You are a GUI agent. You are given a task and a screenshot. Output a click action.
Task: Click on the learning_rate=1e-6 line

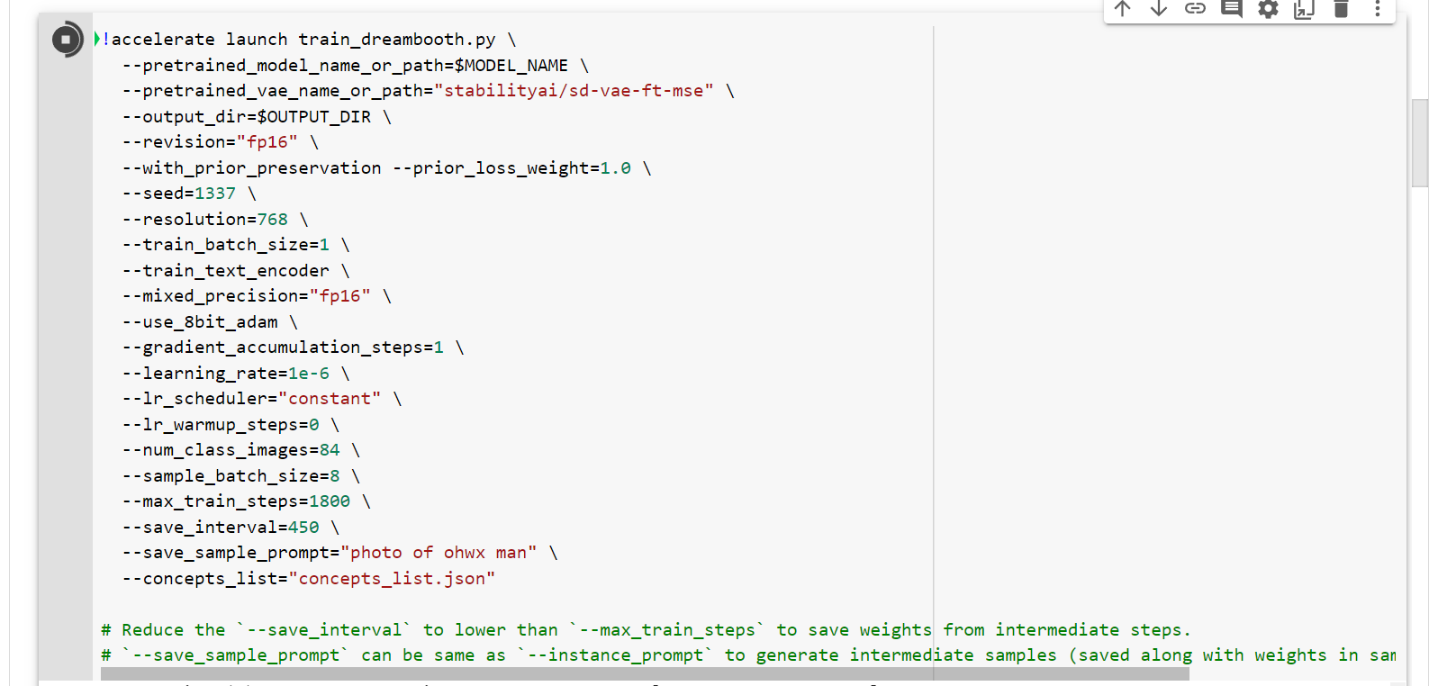[236, 374]
